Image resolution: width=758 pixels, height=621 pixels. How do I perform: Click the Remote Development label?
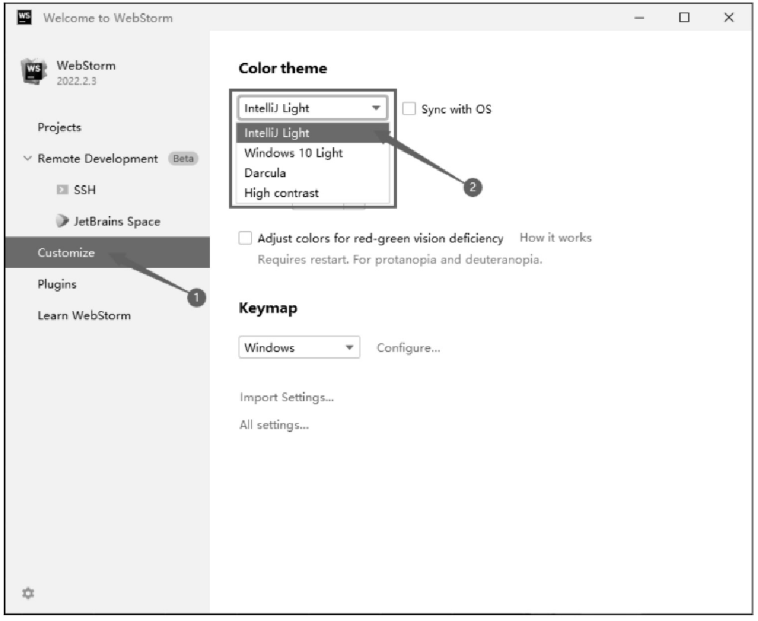point(97,159)
